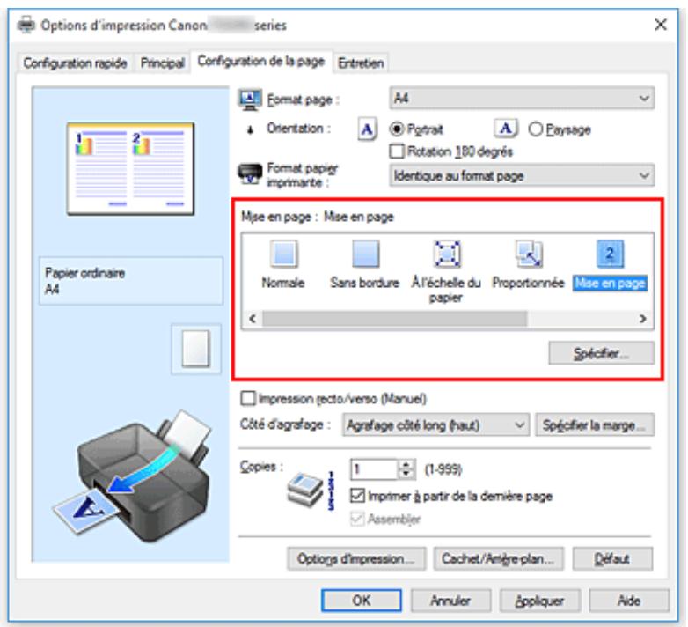
Task: Click the printer paper size icon
Action: point(250,173)
